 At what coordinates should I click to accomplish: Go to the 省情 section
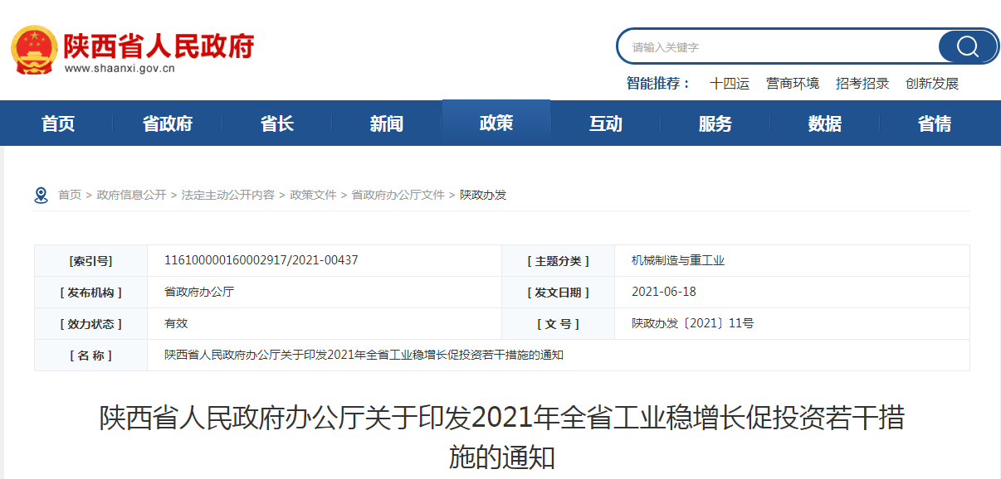[x=935, y=124]
